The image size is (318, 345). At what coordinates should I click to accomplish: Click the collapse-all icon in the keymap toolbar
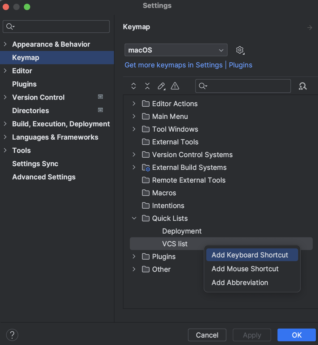147,86
